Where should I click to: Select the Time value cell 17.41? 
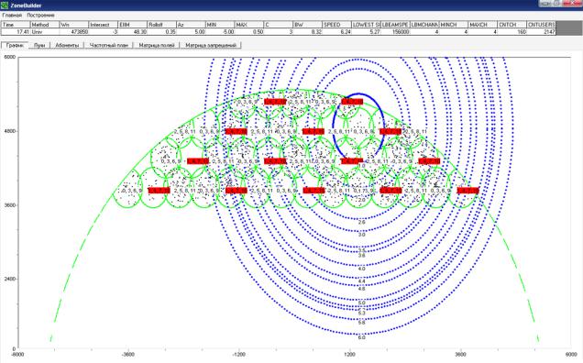pos(16,32)
